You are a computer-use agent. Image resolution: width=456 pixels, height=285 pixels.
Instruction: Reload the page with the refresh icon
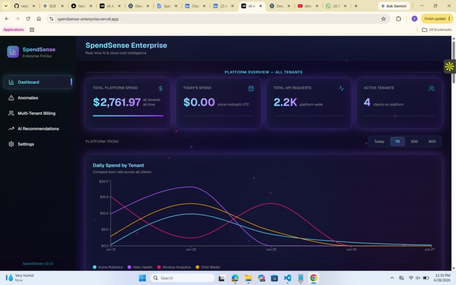(x=28, y=19)
